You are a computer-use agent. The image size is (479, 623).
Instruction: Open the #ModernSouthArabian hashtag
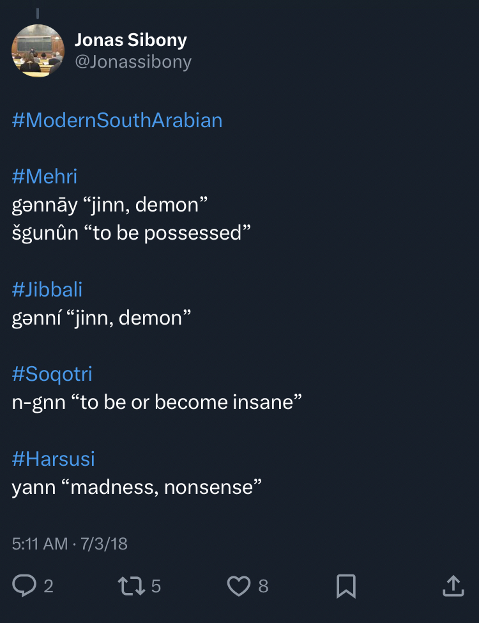[x=117, y=120]
